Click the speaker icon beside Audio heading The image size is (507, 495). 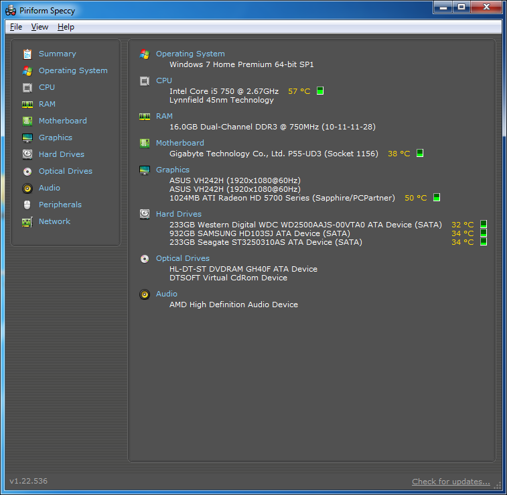pyautogui.click(x=145, y=294)
